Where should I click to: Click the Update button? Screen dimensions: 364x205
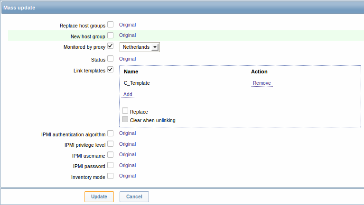99,196
